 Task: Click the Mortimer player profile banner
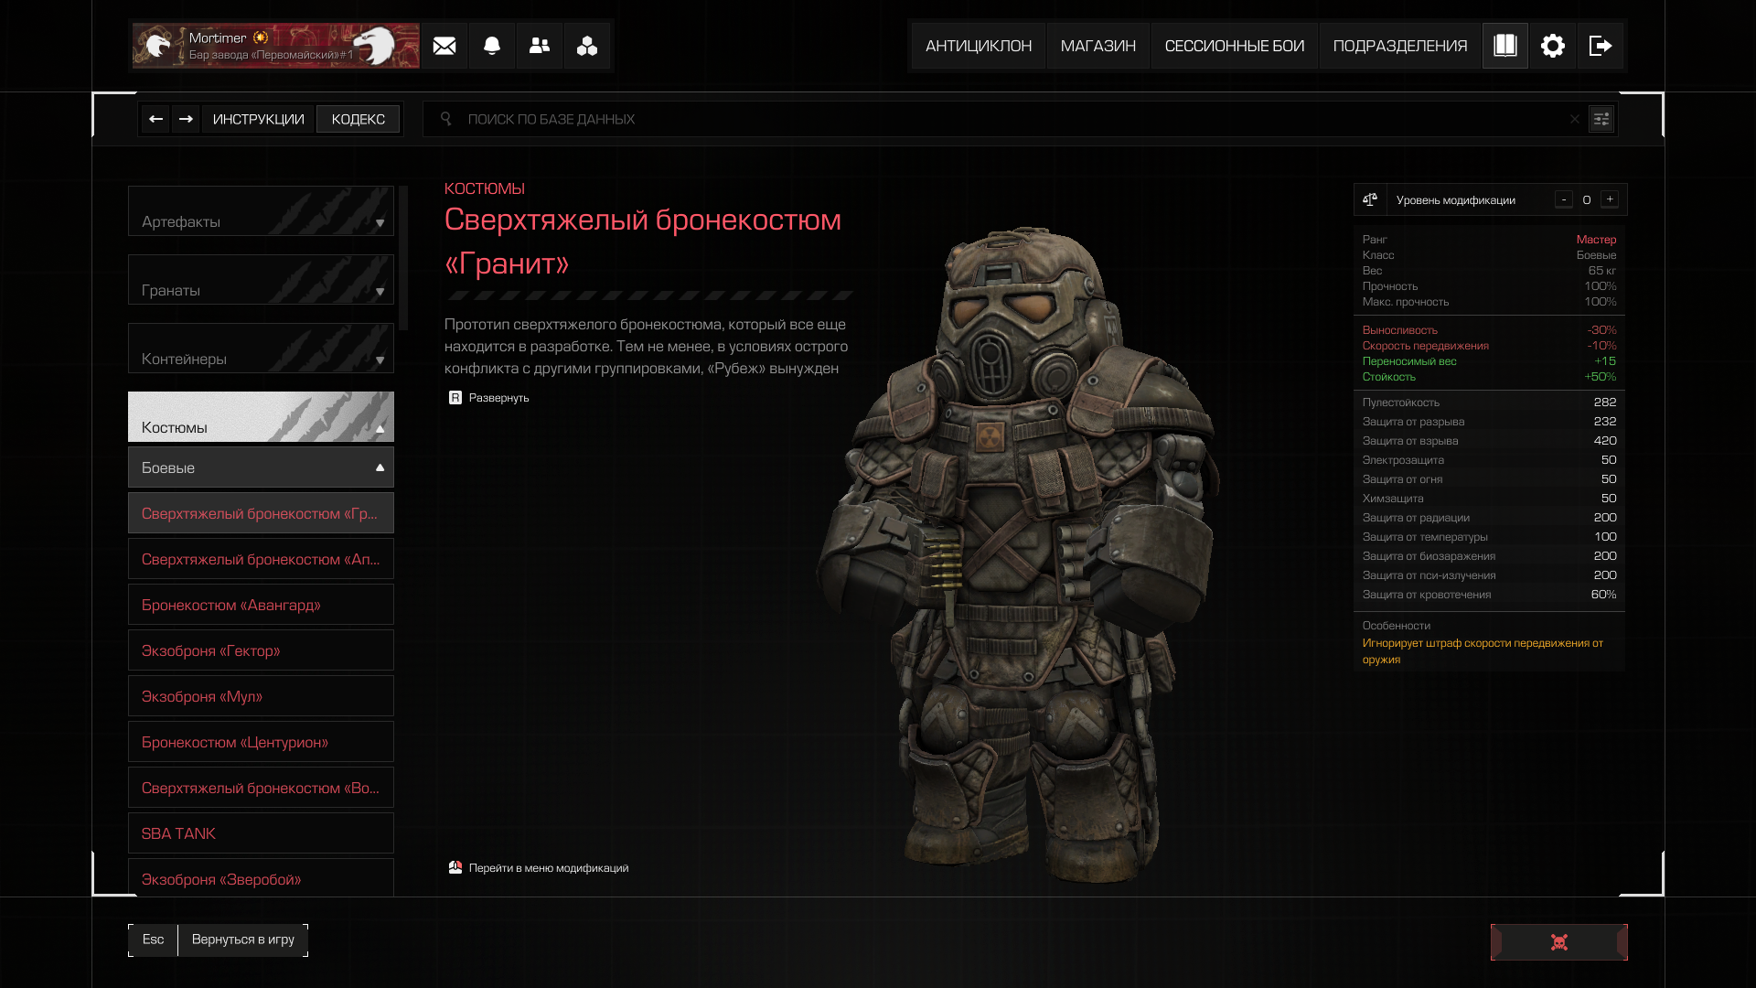pyautogui.click(x=275, y=46)
